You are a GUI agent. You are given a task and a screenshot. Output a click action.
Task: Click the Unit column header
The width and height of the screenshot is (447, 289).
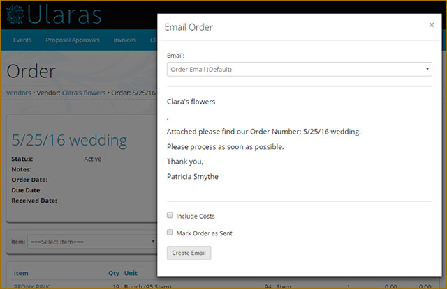point(131,273)
